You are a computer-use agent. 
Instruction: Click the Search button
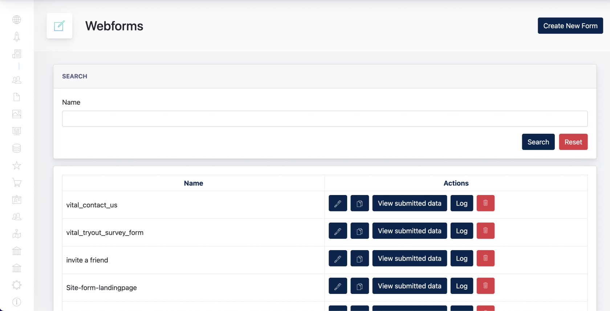(538, 142)
